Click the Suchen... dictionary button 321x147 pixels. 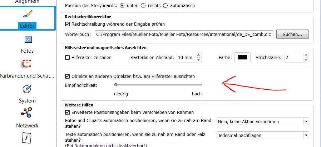pyautogui.click(x=295, y=35)
